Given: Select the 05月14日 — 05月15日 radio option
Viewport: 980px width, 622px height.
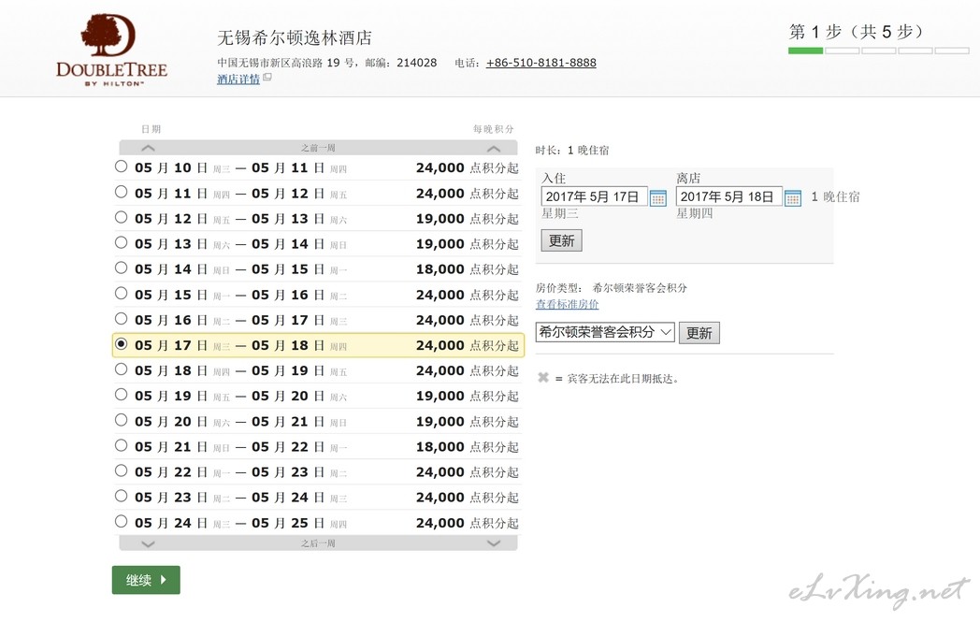Looking at the screenshot, I should (122, 268).
